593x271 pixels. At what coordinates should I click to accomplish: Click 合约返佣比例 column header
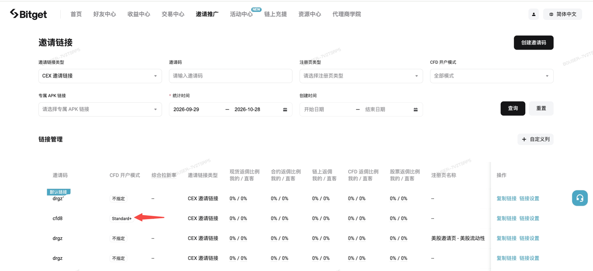coord(286,172)
